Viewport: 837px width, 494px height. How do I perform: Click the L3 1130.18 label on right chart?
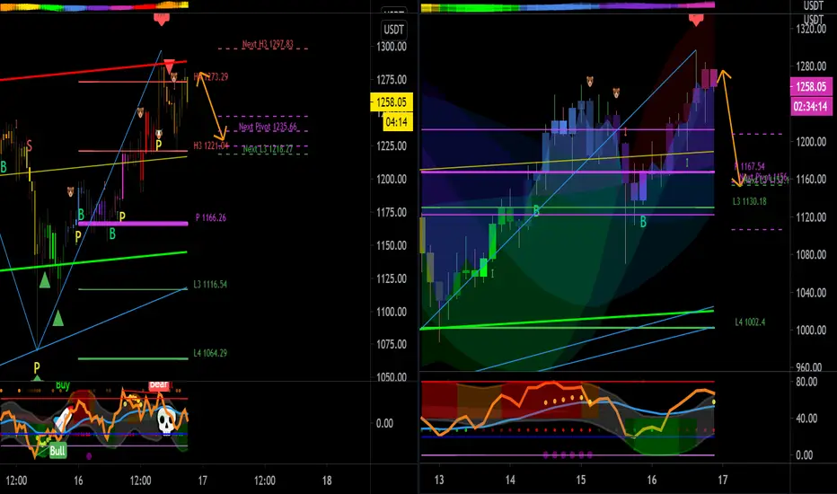[750, 201]
